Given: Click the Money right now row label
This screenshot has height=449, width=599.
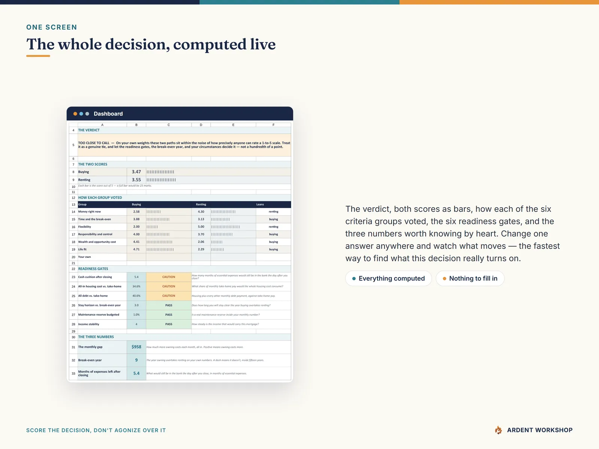Looking at the screenshot, I should tap(89, 212).
